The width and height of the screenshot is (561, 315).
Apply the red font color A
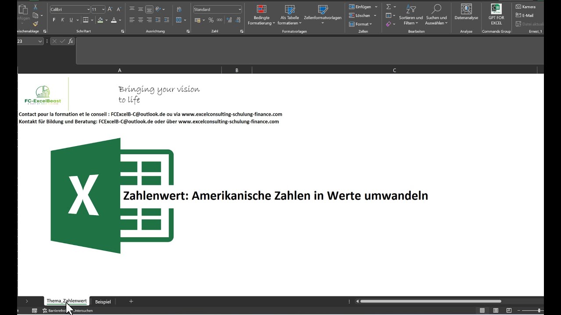click(x=114, y=20)
